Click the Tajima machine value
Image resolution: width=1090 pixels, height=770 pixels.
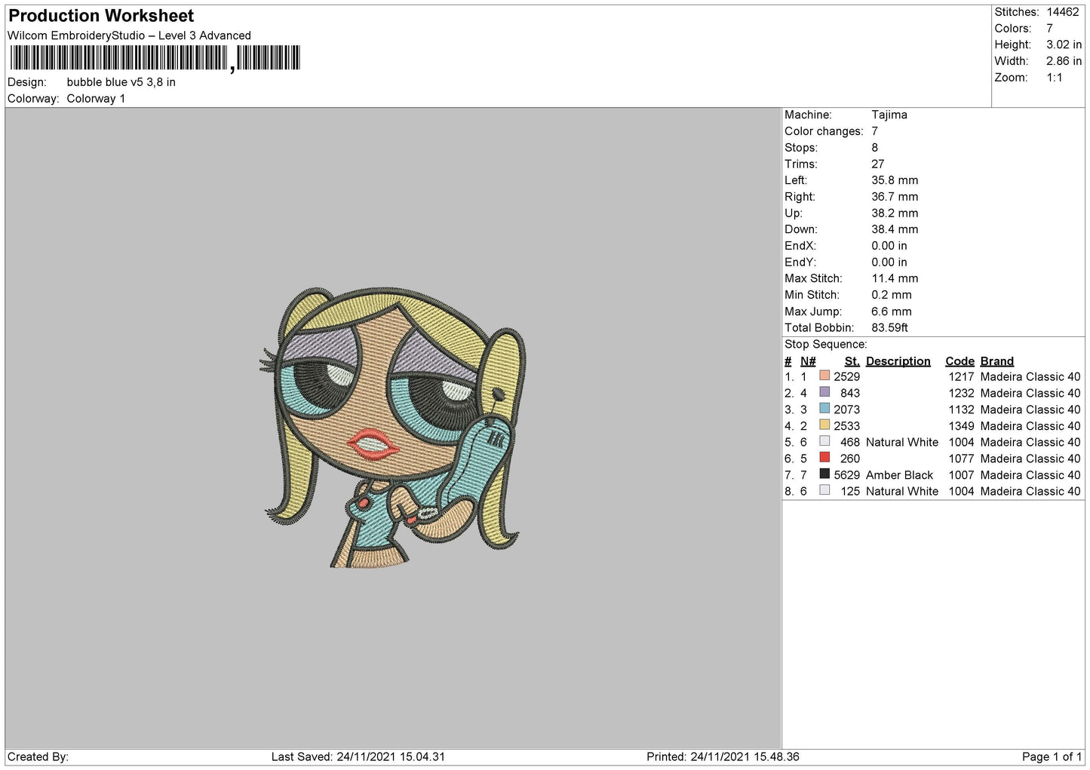coord(889,115)
